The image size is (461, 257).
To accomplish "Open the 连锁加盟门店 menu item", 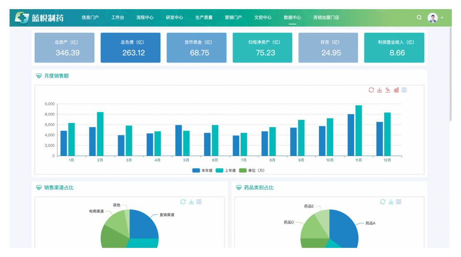I will coord(326,17).
